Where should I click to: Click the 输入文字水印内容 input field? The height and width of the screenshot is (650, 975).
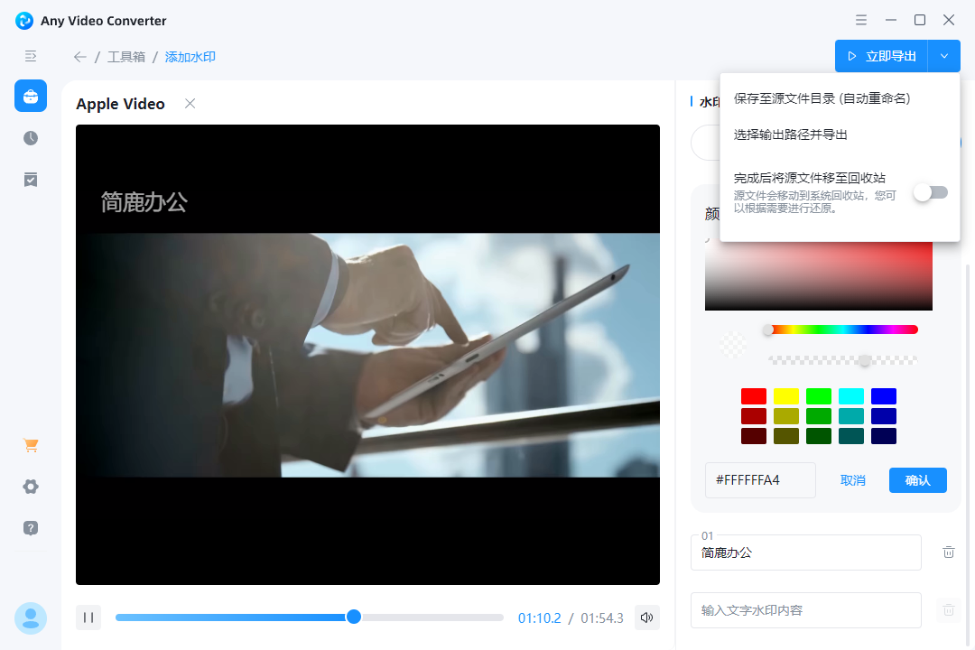point(805,610)
